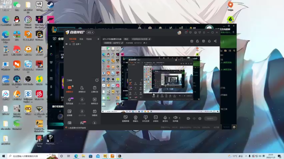Open the message icon with red dot
The width and height of the screenshot is (284, 159).
coord(186,33)
